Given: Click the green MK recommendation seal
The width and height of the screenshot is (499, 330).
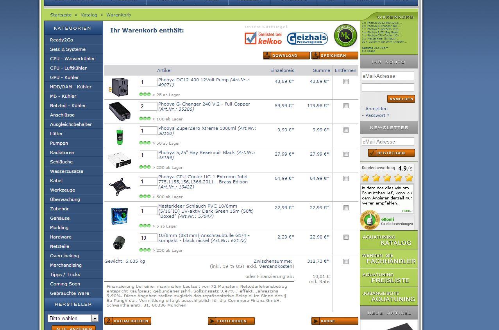Looking at the screenshot, I should pyautogui.click(x=345, y=36).
